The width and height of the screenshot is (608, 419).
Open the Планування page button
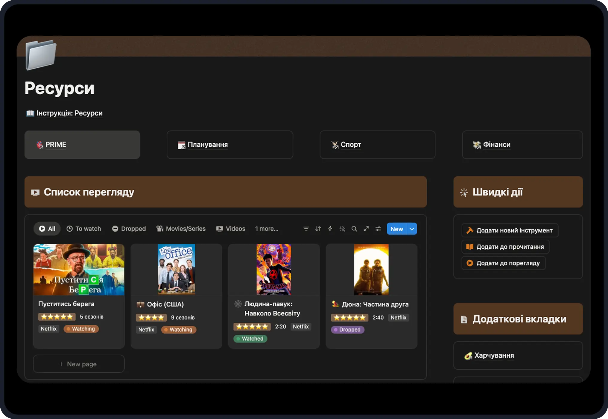230,145
